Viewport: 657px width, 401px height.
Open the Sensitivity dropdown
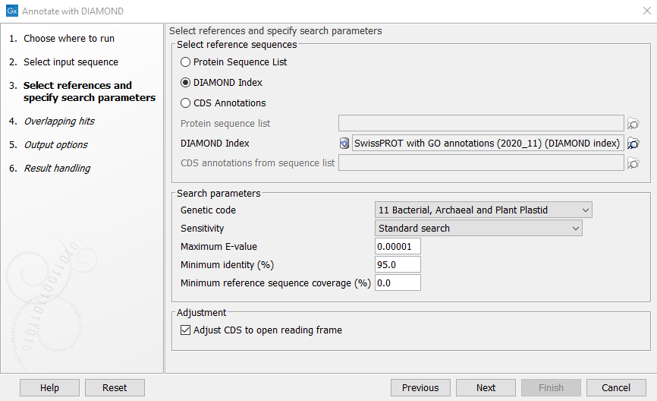pyautogui.click(x=478, y=228)
